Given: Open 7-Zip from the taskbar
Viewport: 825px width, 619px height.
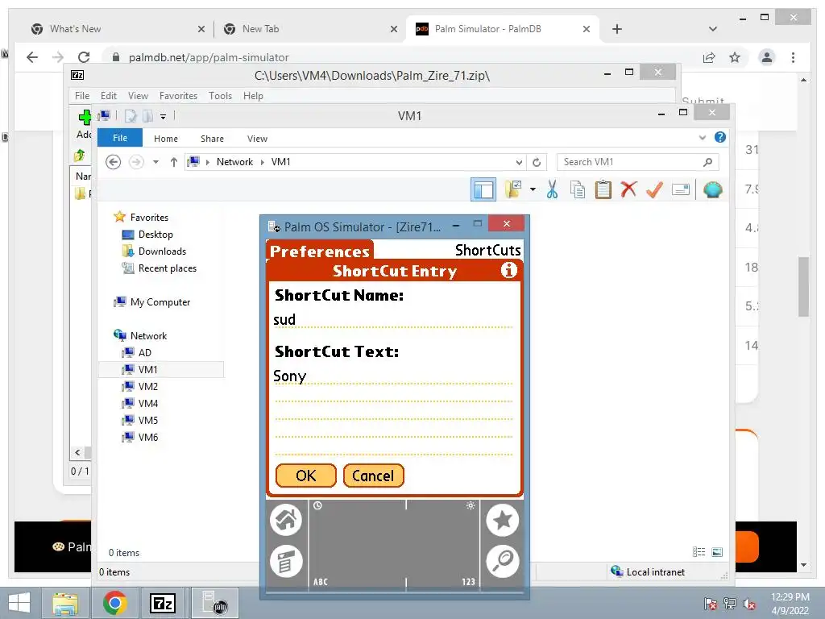Looking at the screenshot, I should 163,603.
